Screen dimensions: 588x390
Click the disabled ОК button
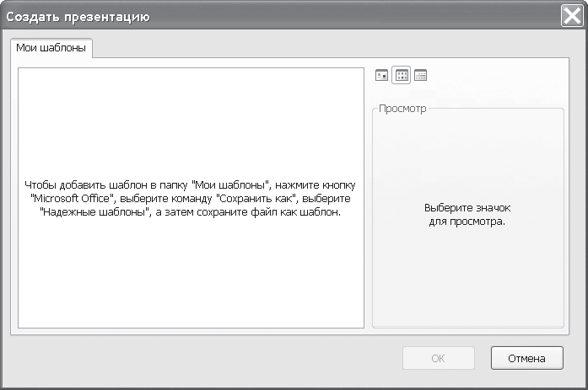point(439,358)
